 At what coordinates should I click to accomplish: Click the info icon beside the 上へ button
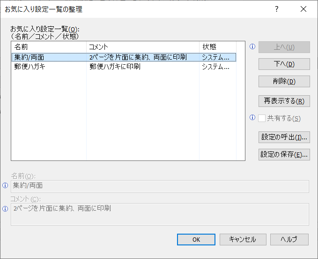252,47
